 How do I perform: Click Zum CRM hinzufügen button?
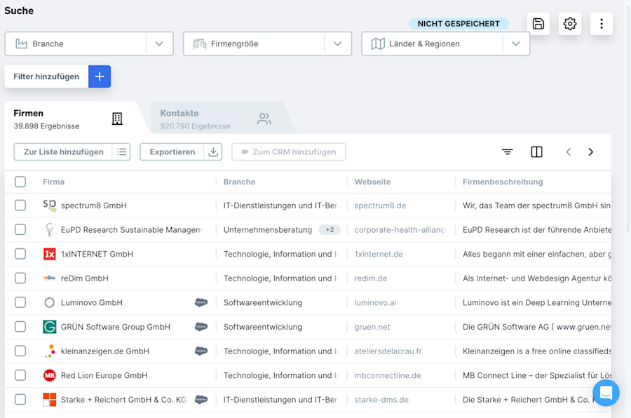[x=289, y=151]
